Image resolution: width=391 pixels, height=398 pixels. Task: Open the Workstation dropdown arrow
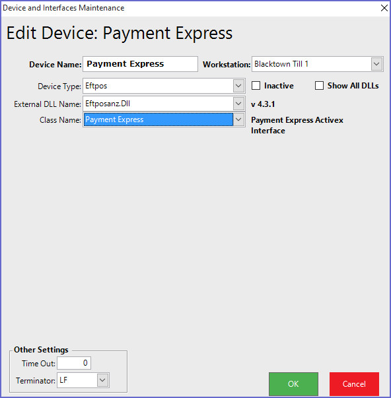(x=376, y=64)
